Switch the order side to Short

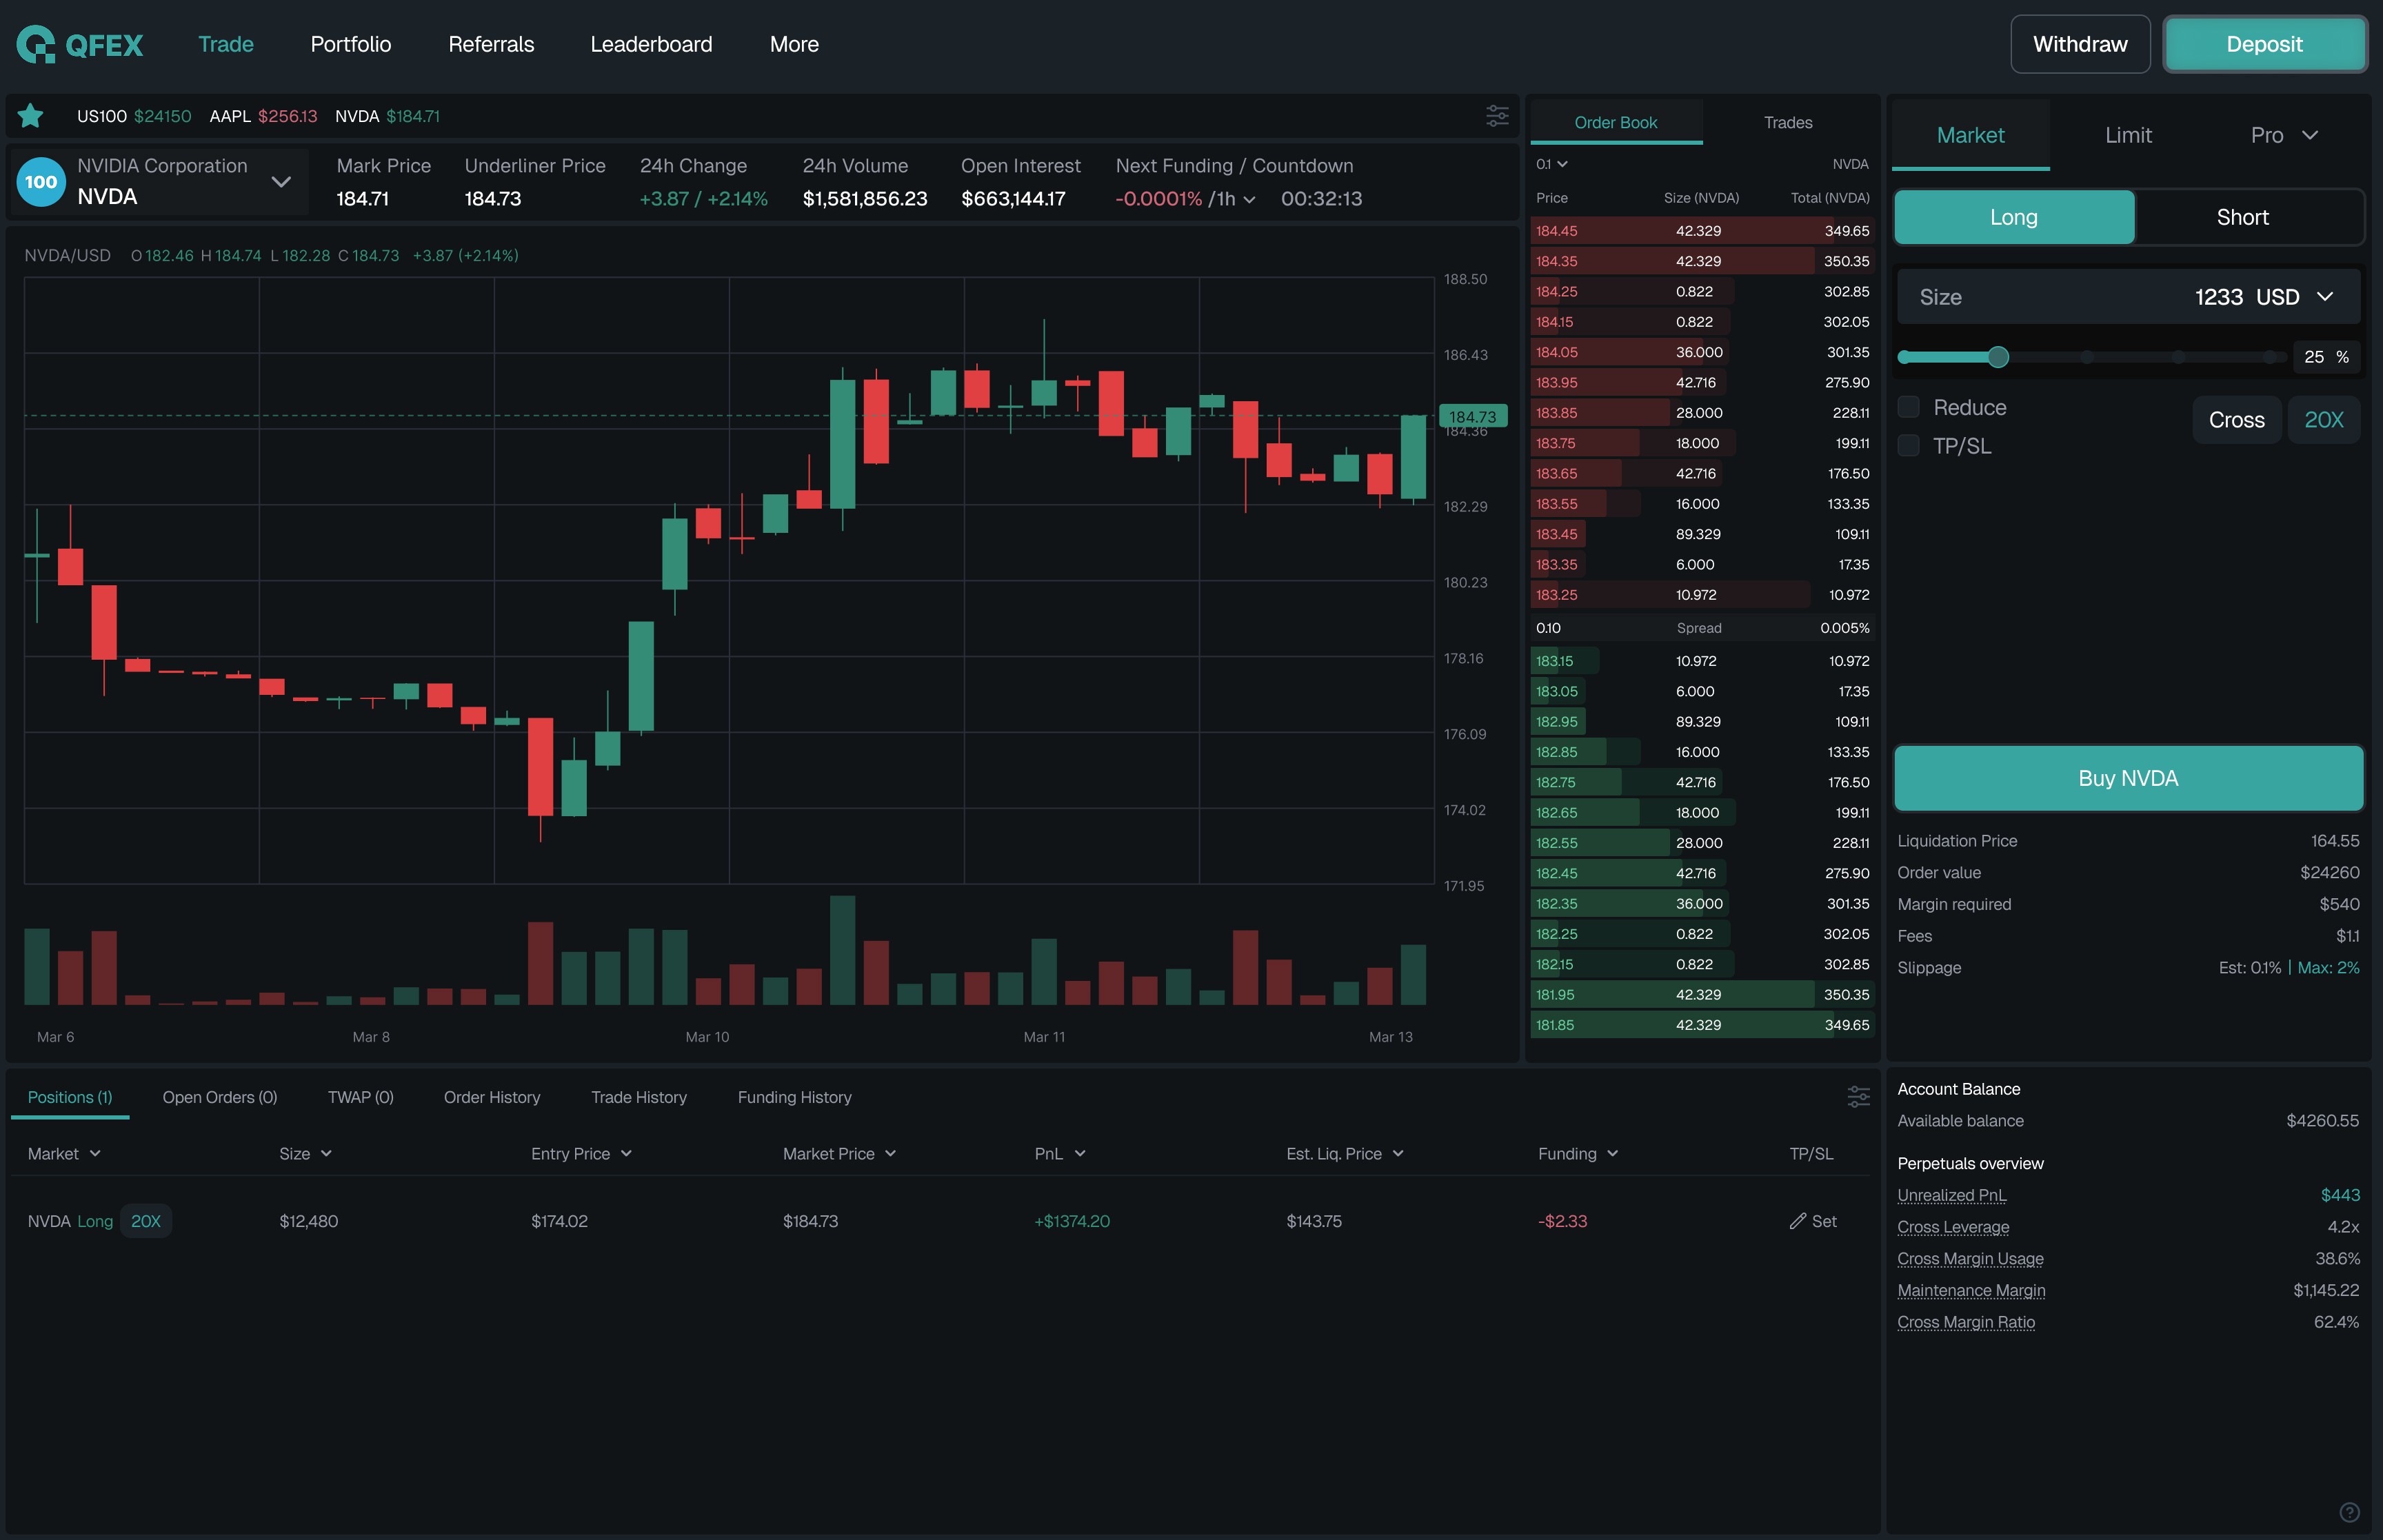tap(2242, 217)
